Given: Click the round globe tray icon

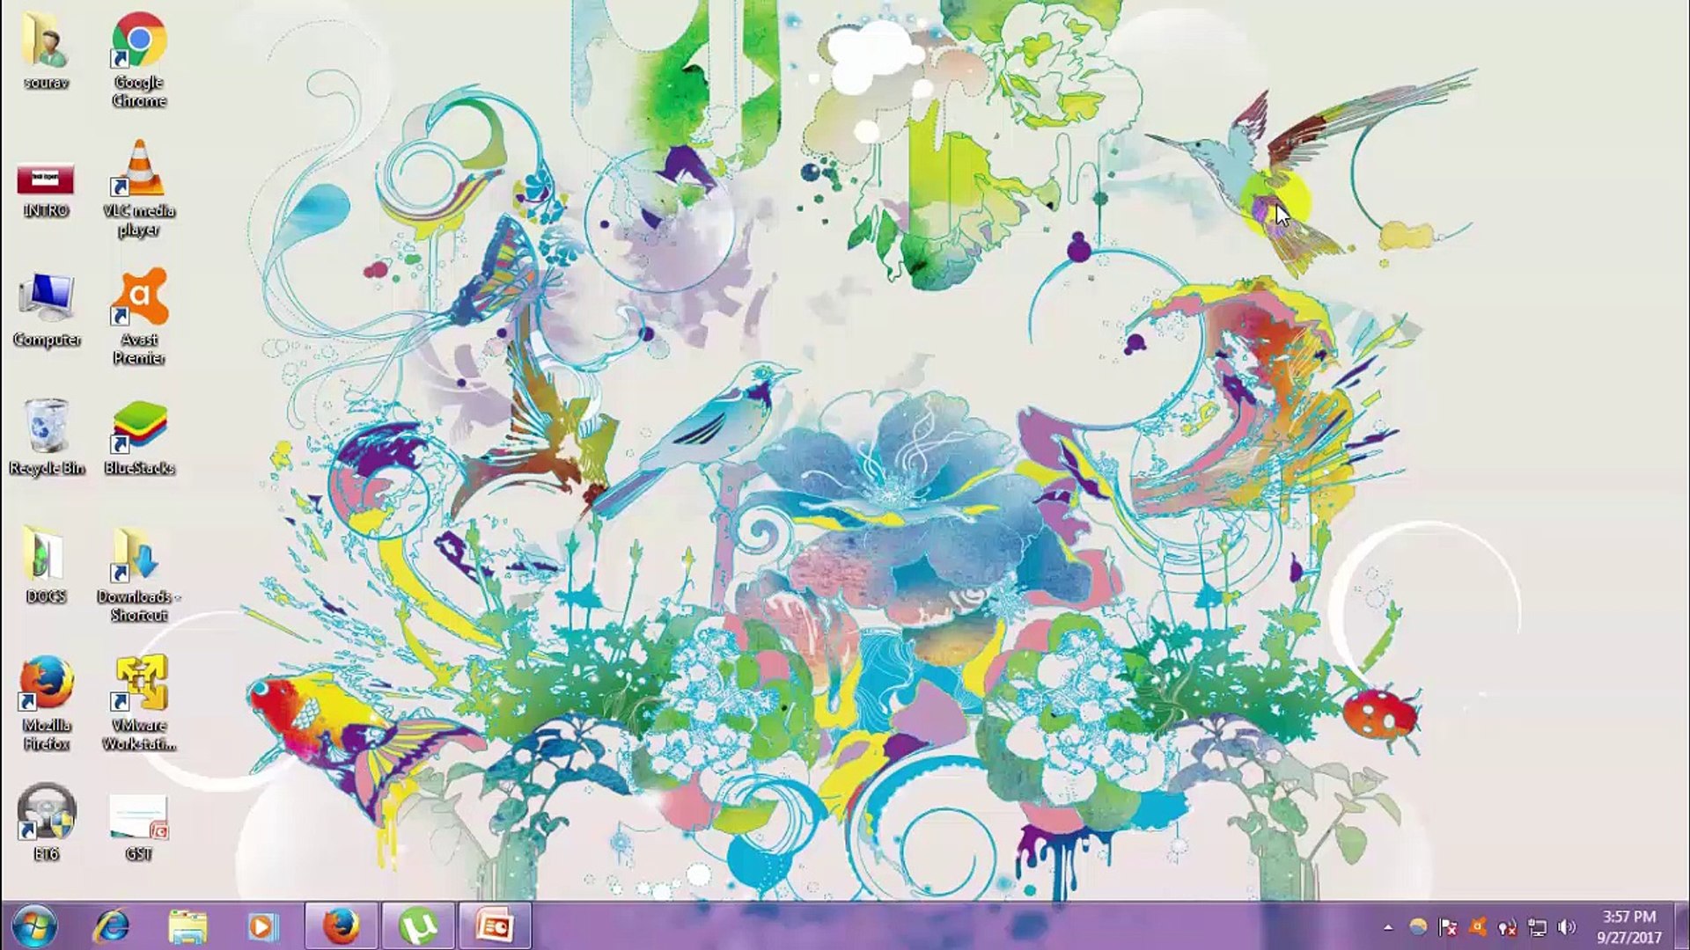Looking at the screenshot, I should click(1418, 927).
